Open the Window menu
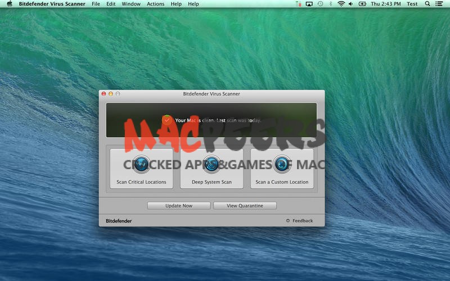The width and height of the screenshot is (450, 281). click(131, 4)
